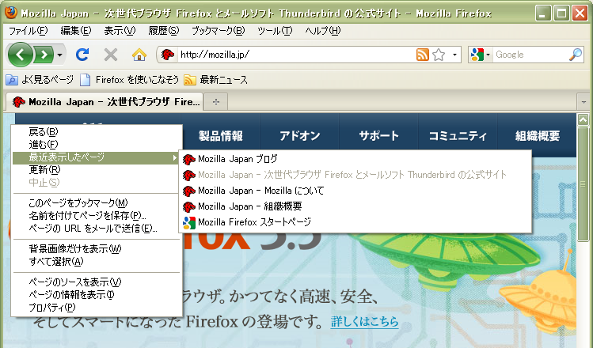Click the Firefox logo in title bar

(10, 12)
